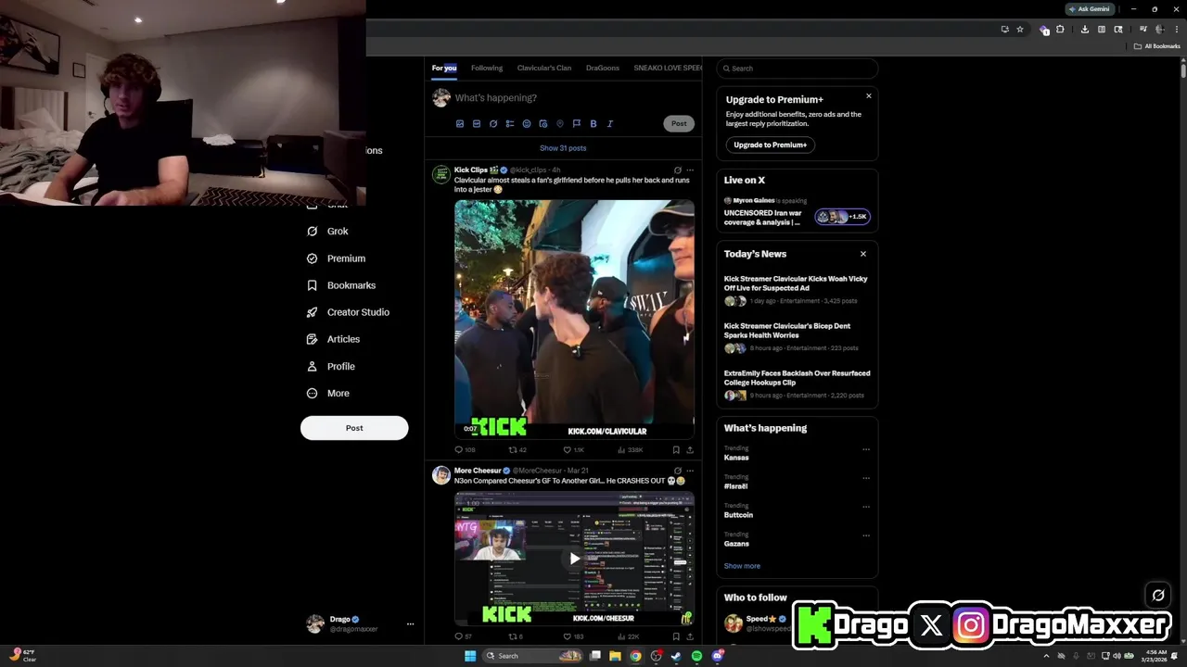Open the DraGoons tab

coord(603,68)
